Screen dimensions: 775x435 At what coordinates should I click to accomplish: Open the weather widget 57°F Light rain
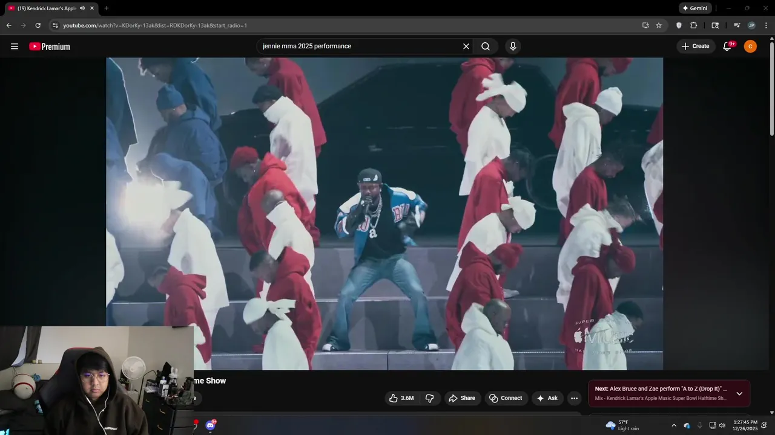click(622, 425)
